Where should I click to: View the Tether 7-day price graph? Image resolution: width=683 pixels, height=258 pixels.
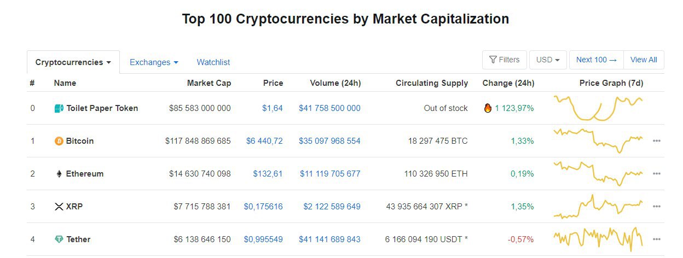pos(598,239)
